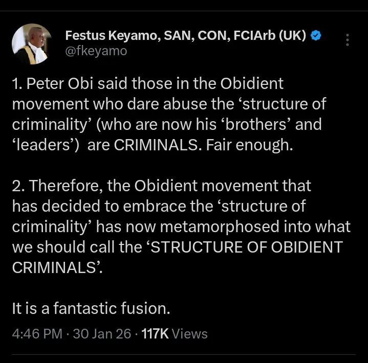This screenshot has width=368, height=363.
Task: Open Festus Keyamo's profile picture
Action: 31,43
